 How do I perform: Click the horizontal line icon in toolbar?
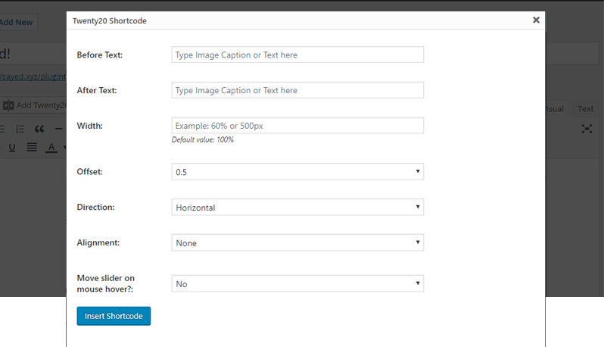(58, 129)
